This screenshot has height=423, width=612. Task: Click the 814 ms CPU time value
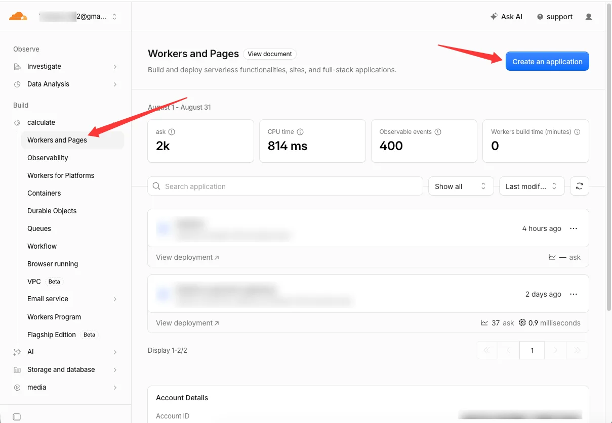pyautogui.click(x=288, y=146)
